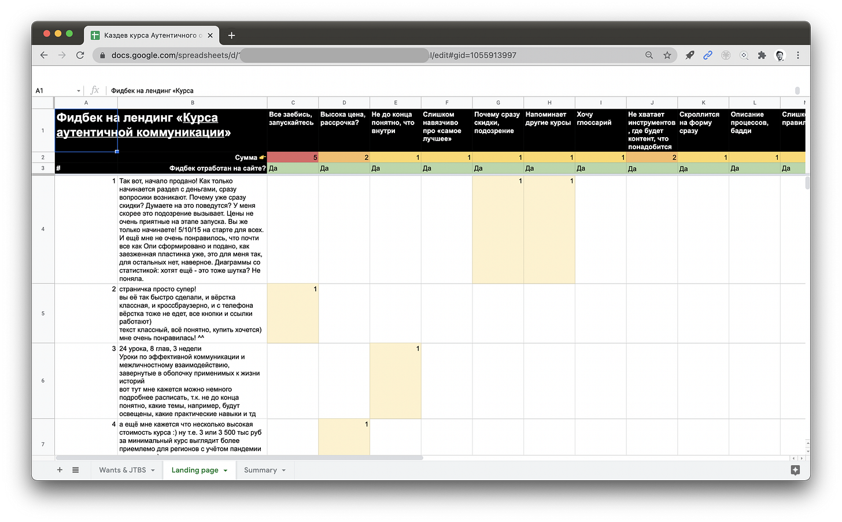The image size is (842, 522).
Task: Click the Описание процессов, бадди cell
Action: point(755,130)
